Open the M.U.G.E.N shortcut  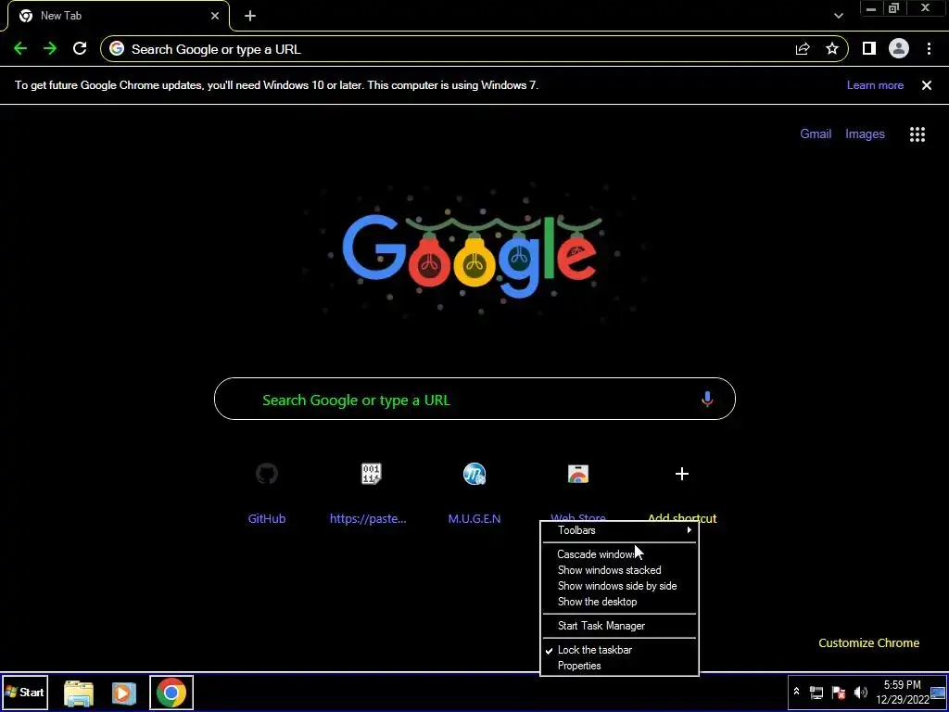[x=474, y=495]
